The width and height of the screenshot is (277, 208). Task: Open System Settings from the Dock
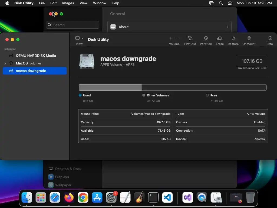pyautogui.click(x=111, y=197)
